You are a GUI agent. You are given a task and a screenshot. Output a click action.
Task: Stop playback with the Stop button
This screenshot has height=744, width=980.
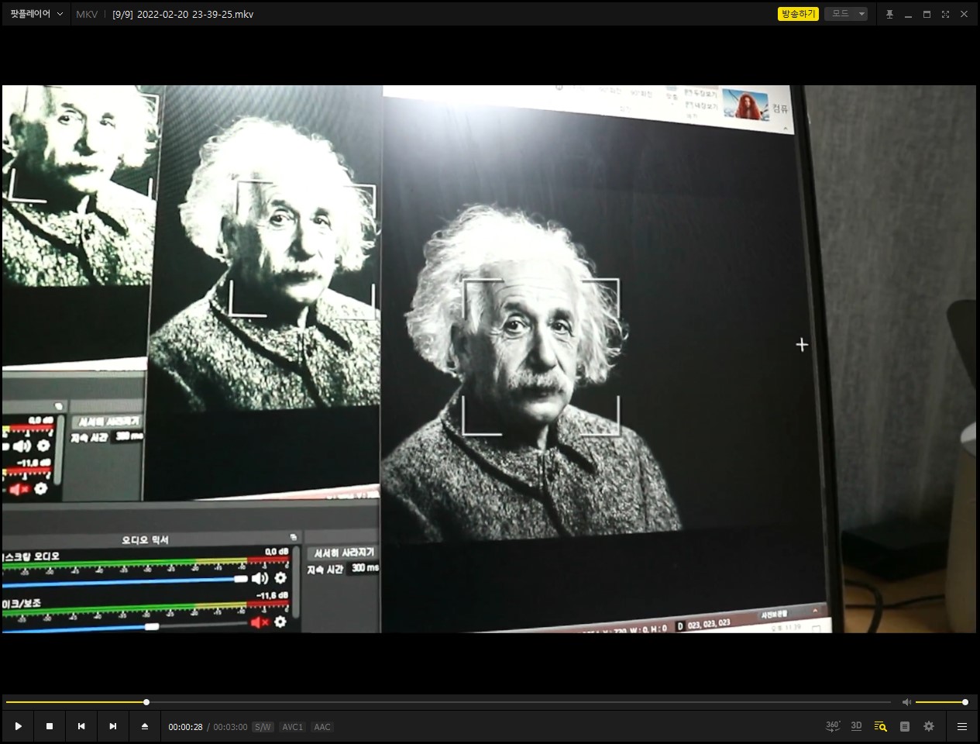coord(50,726)
